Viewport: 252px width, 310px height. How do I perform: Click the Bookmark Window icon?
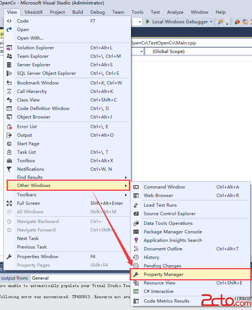[x=9, y=83]
